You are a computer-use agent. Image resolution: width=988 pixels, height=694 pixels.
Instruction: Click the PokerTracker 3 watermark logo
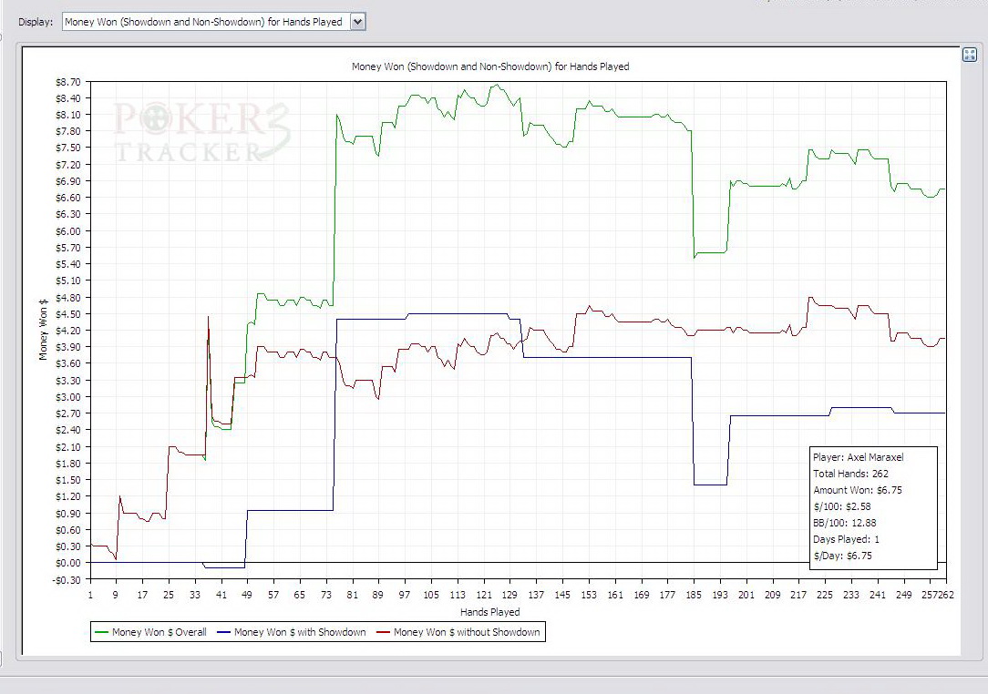pyautogui.click(x=201, y=133)
